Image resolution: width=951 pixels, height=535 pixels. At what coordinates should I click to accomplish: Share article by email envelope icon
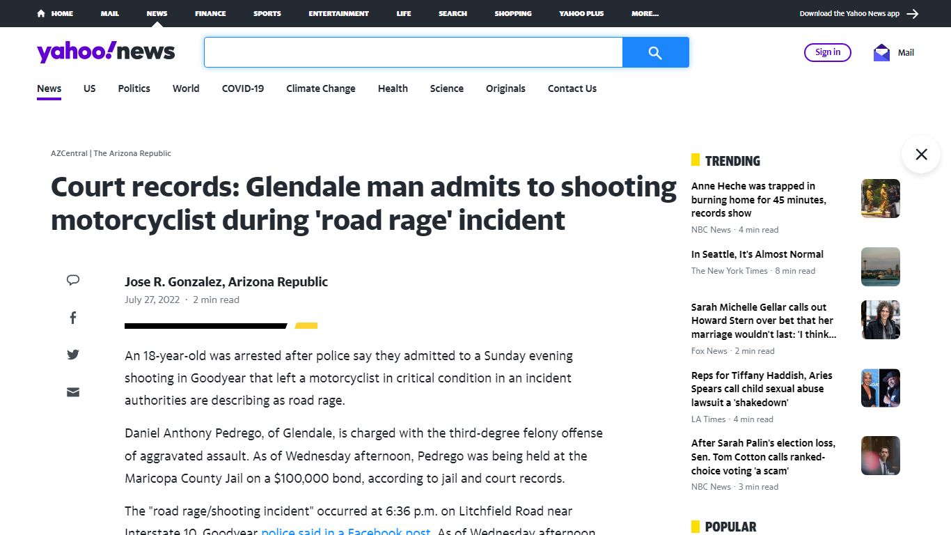coord(73,392)
